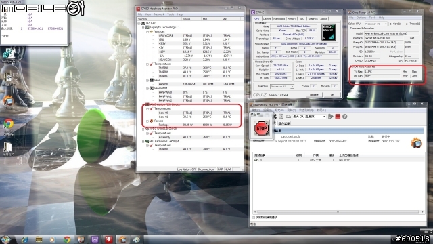Open Windows Media Player taskbar icon
The image size is (433, 244).
[x=53, y=239]
